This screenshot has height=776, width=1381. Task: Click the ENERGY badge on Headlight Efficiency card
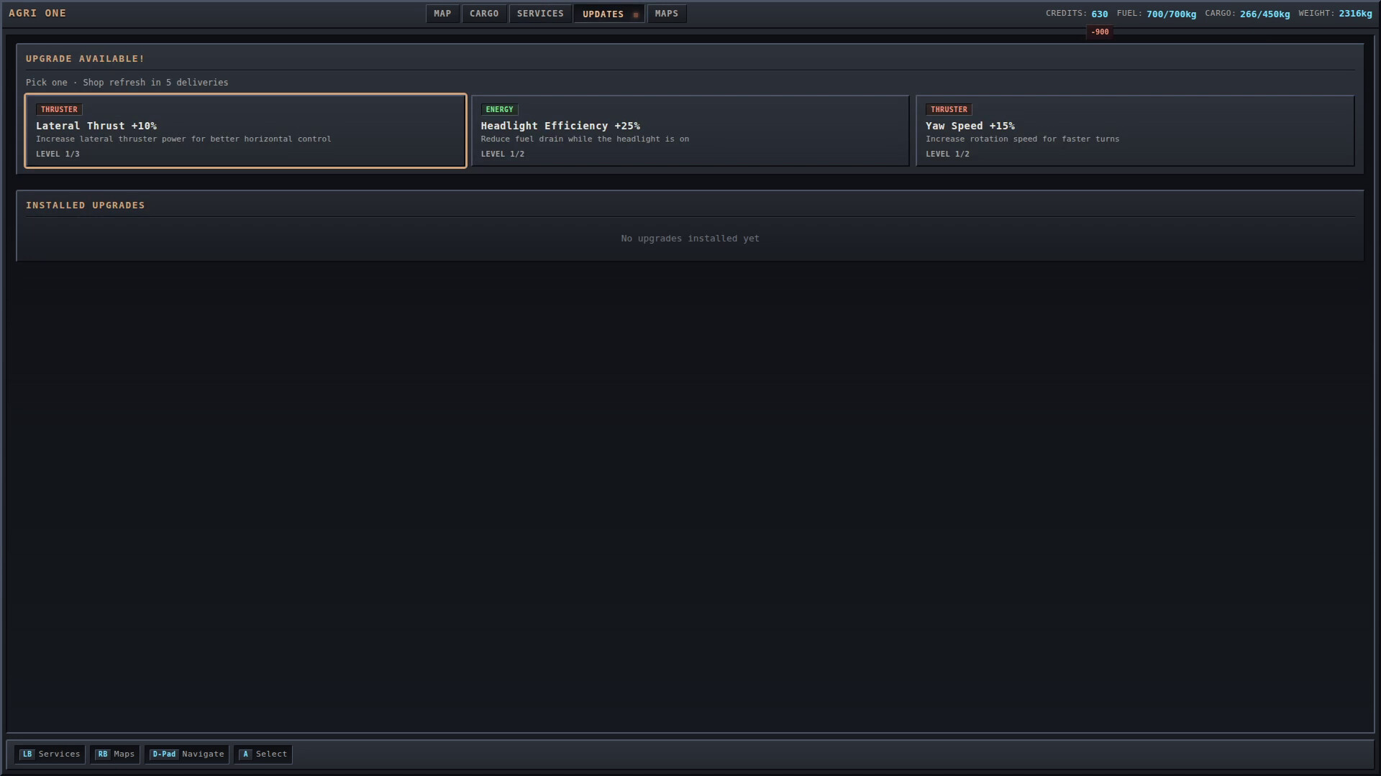(x=499, y=109)
